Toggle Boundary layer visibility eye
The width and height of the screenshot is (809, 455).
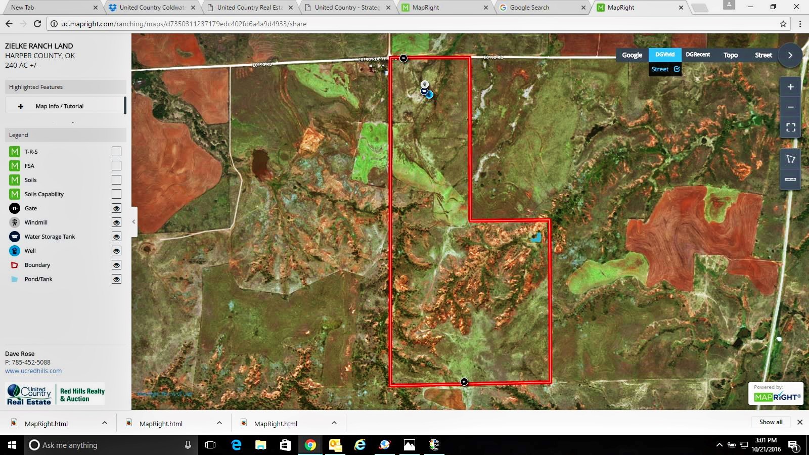pos(116,265)
